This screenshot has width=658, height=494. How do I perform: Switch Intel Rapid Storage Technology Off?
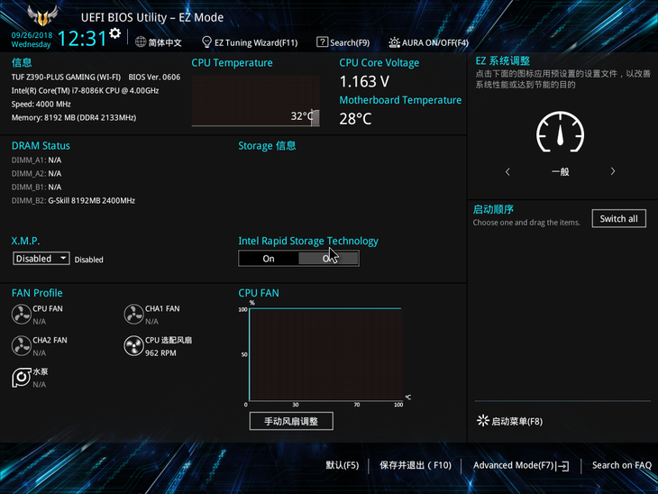329,259
